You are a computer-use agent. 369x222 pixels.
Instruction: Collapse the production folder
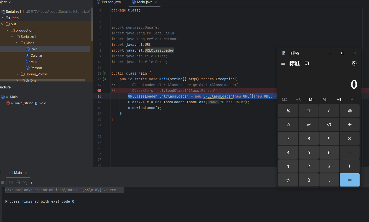click(7, 30)
